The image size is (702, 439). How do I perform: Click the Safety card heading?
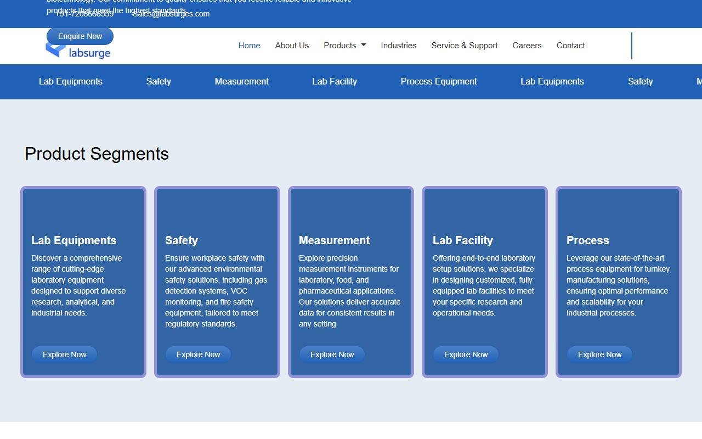[x=182, y=240]
